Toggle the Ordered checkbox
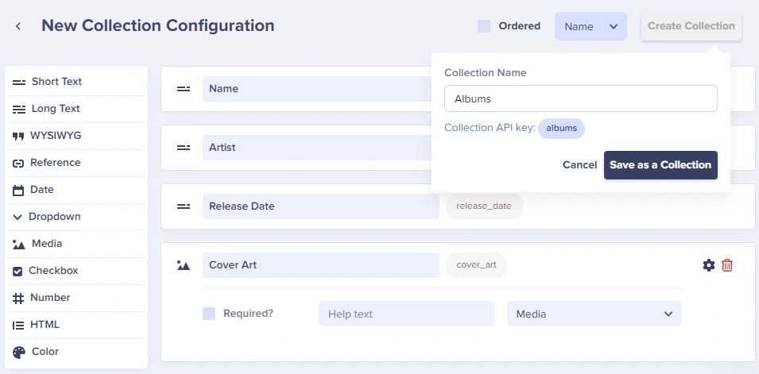Screen dimensions: 759x374 coord(484,26)
